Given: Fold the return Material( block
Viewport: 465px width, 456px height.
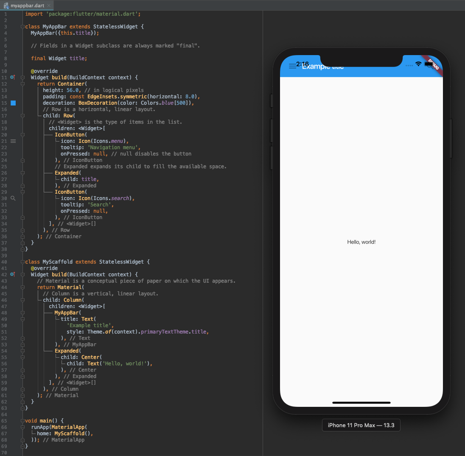Looking at the screenshot, I should [x=22, y=287].
